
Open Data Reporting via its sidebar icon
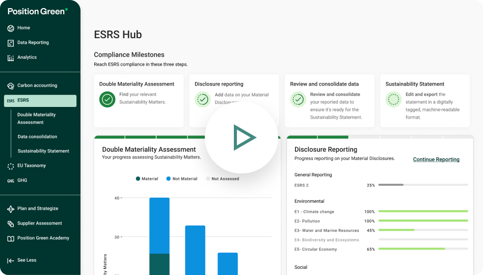[x=11, y=43]
